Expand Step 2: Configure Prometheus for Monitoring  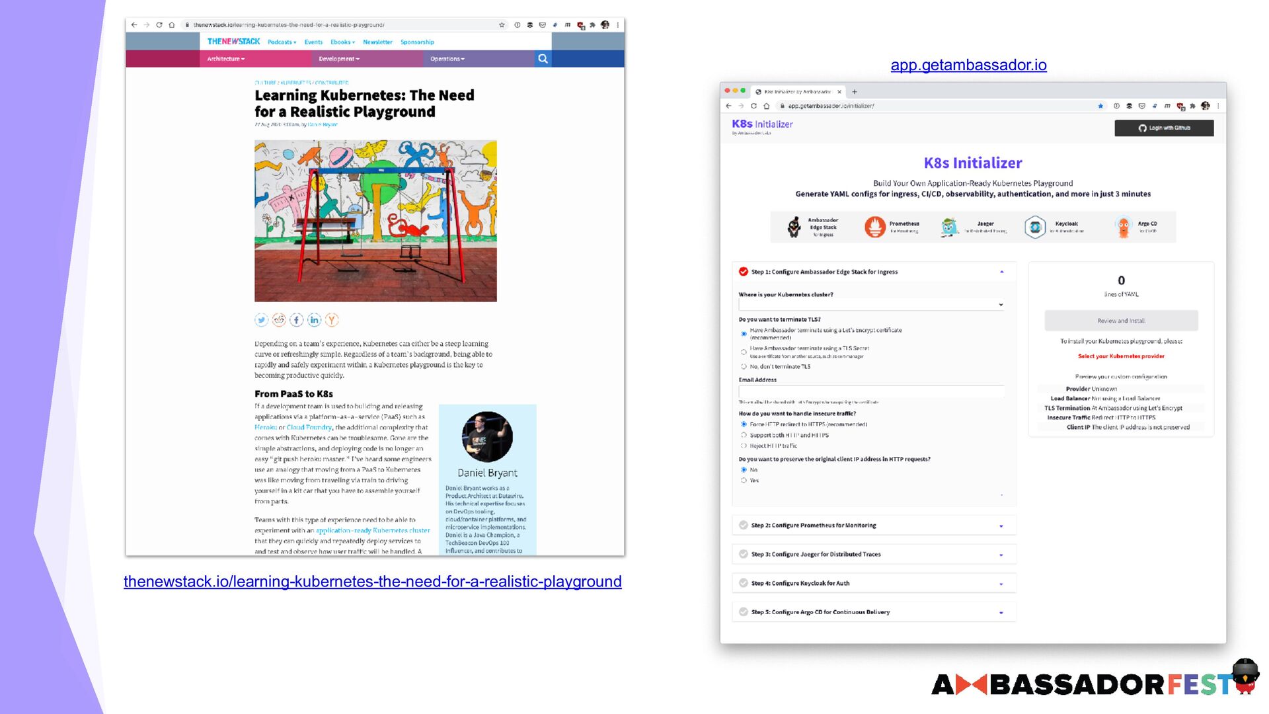pos(873,526)
